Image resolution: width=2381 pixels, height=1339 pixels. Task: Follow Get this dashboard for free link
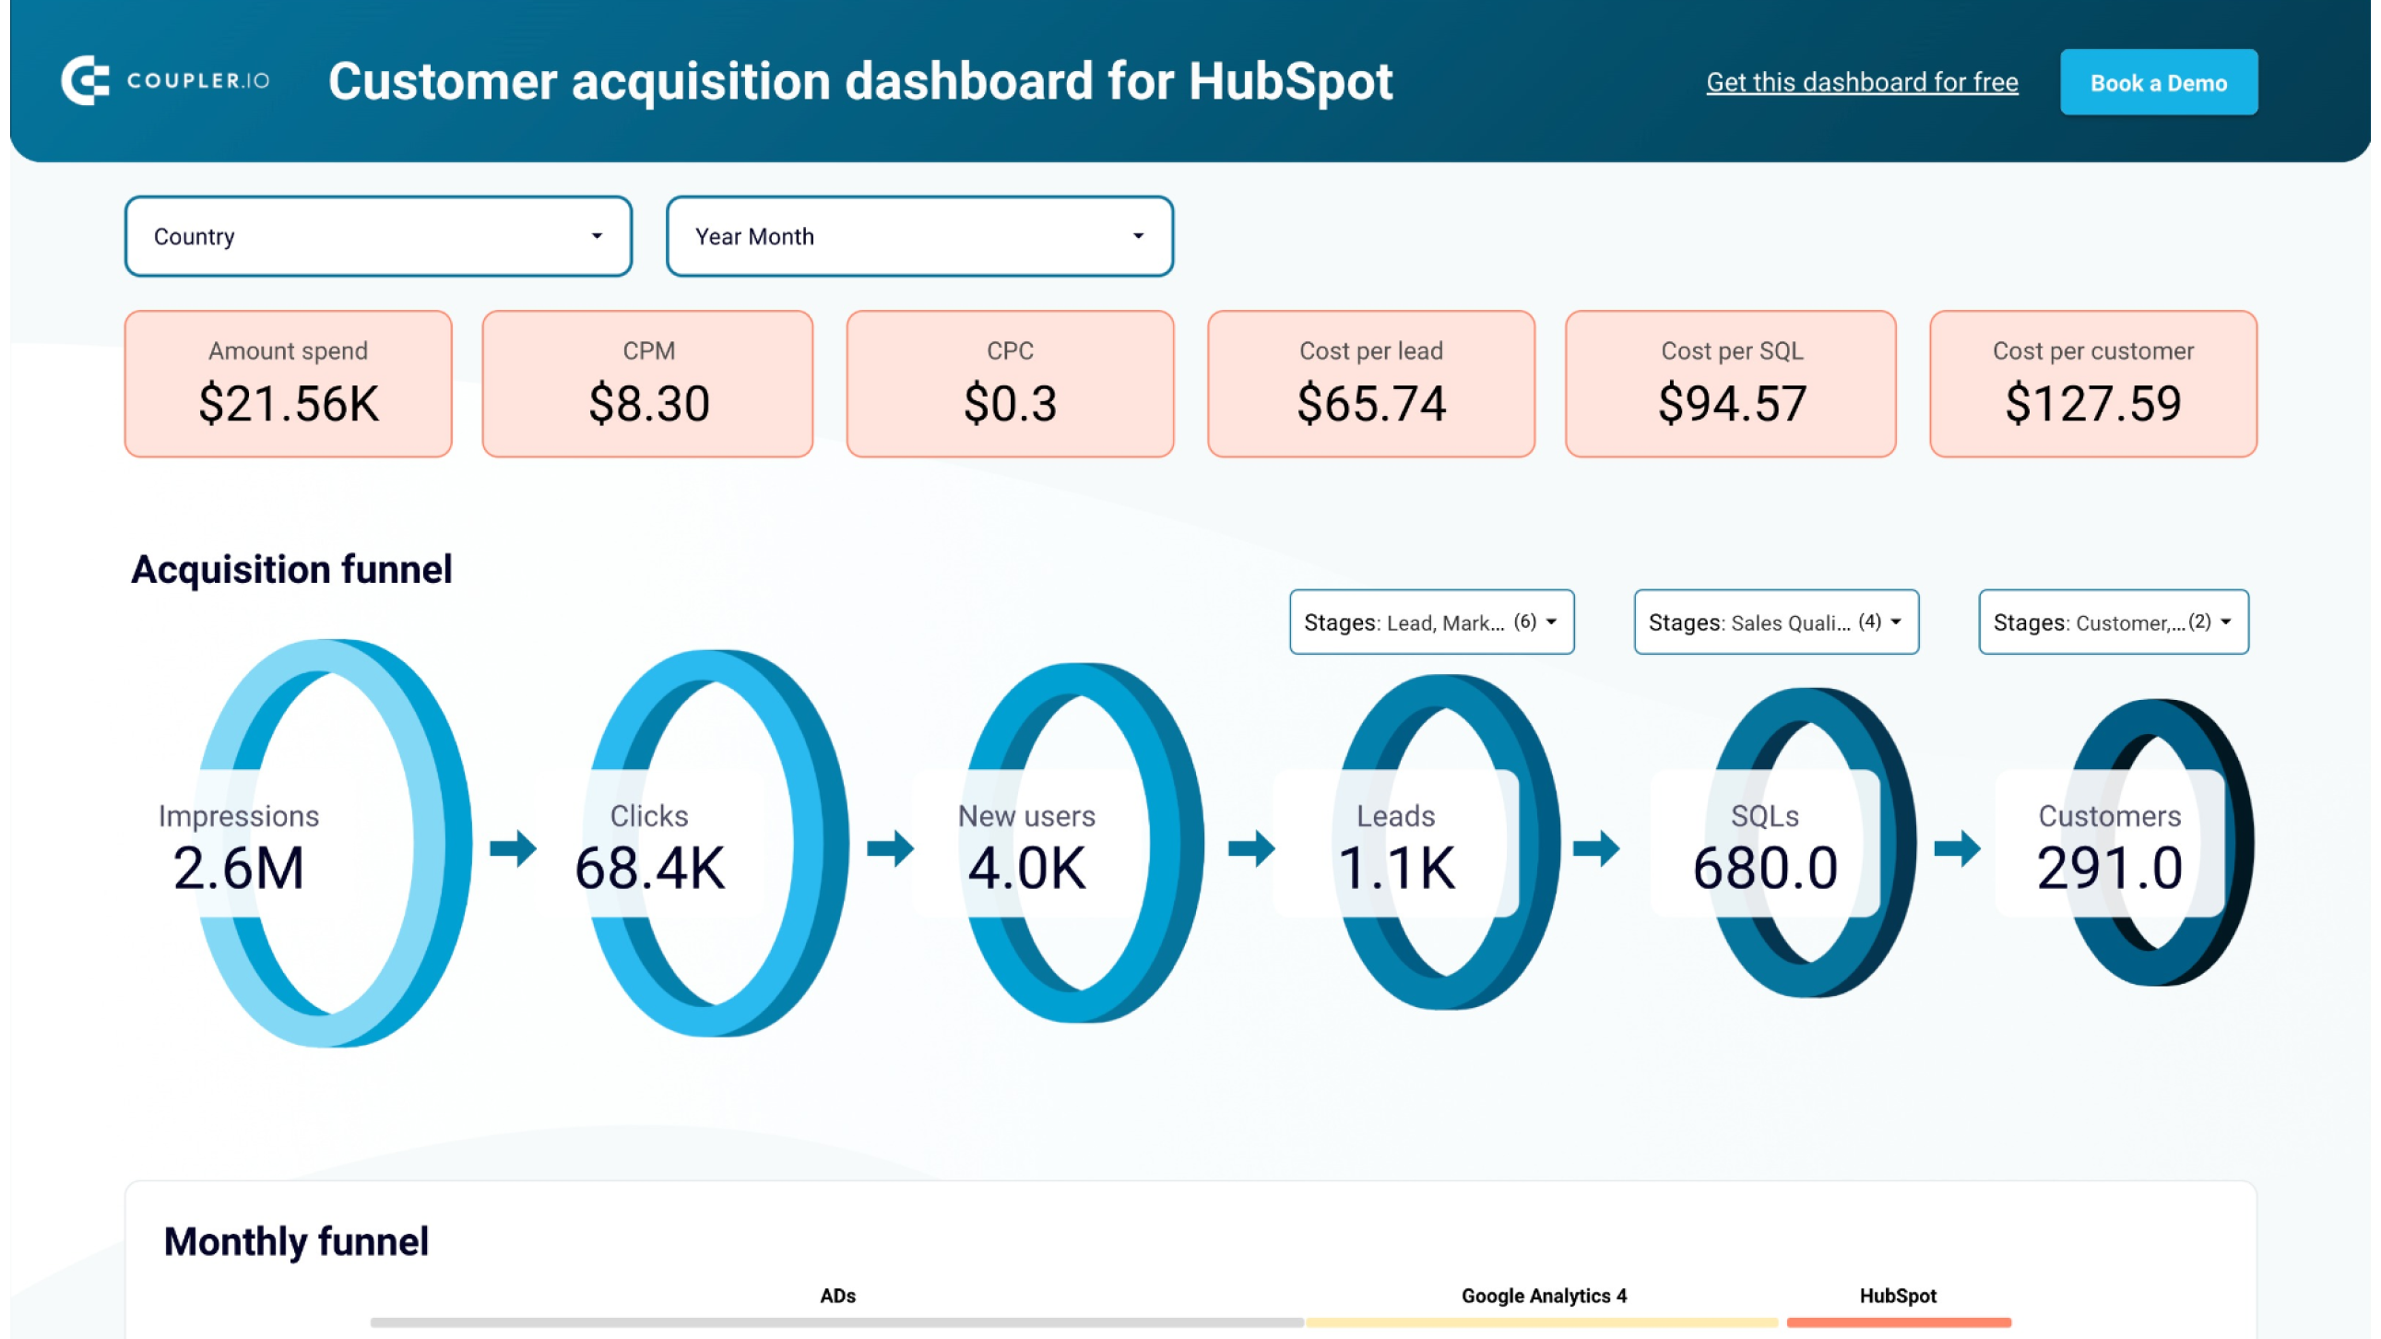(1862, 82)
